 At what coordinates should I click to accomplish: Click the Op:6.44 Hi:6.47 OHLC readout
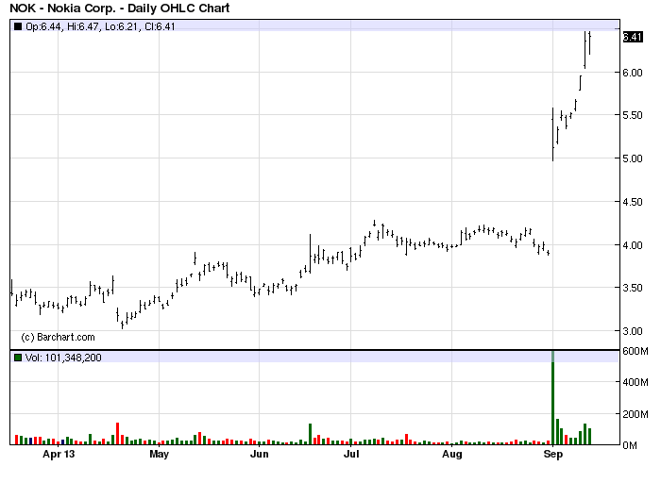coord(100,26)
